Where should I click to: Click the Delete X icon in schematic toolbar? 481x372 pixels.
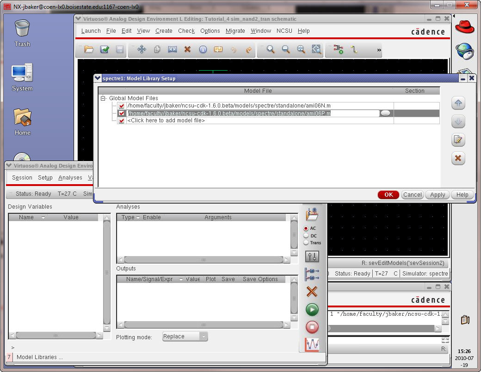187,49
